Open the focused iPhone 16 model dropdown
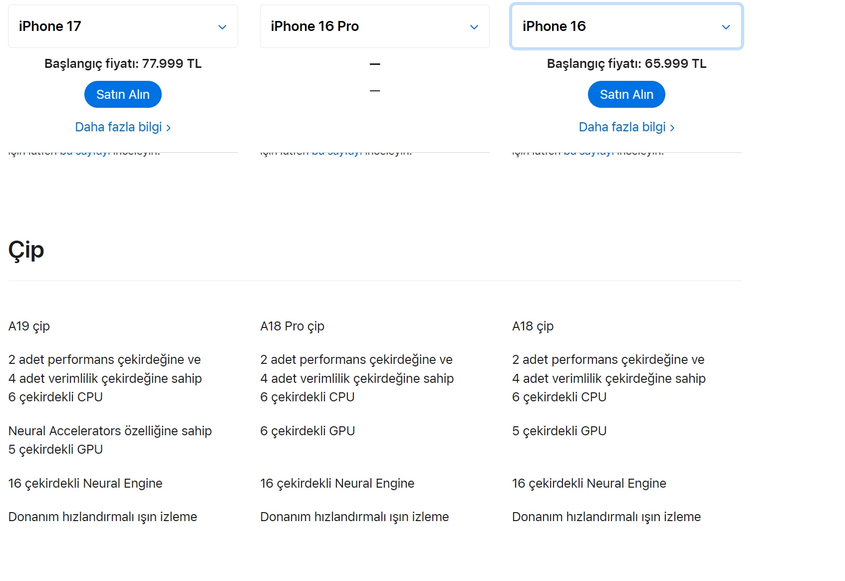 626,26
